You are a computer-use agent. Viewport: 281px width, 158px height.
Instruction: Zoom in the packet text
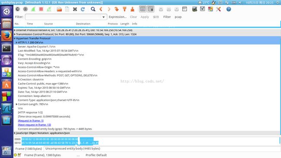[x=161, y=9]
